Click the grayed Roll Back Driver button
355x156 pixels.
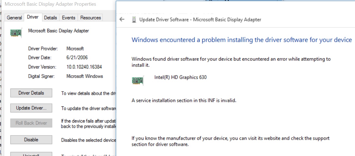click(31, 123)
